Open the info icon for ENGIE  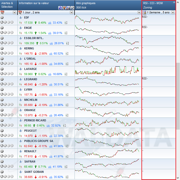[21, 28]
